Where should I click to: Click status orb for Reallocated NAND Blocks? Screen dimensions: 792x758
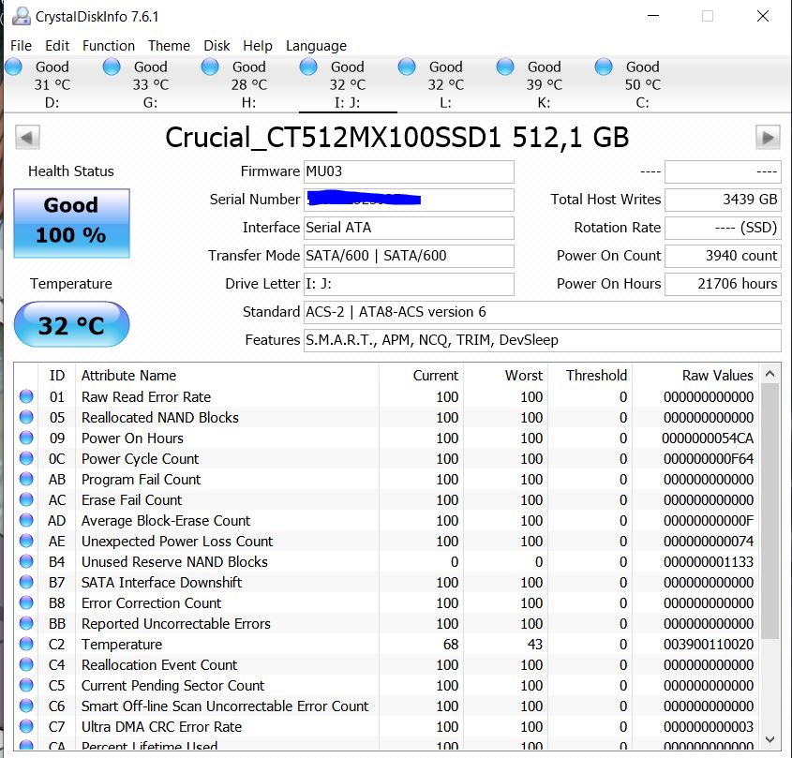coord(26,418)
